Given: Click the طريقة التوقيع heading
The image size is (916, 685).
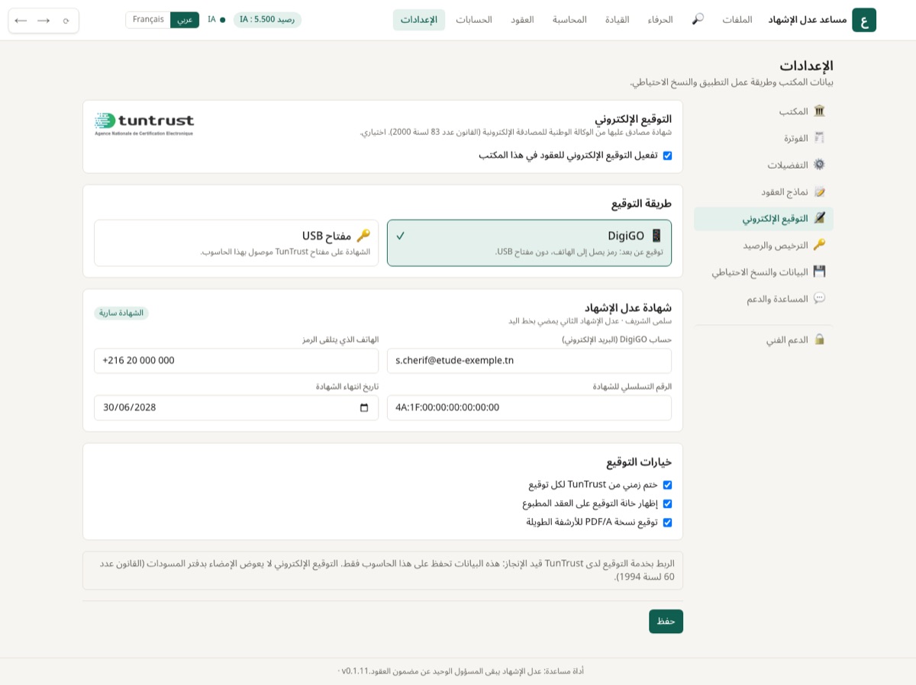Looking at the screenshot, I should [641, 204].
